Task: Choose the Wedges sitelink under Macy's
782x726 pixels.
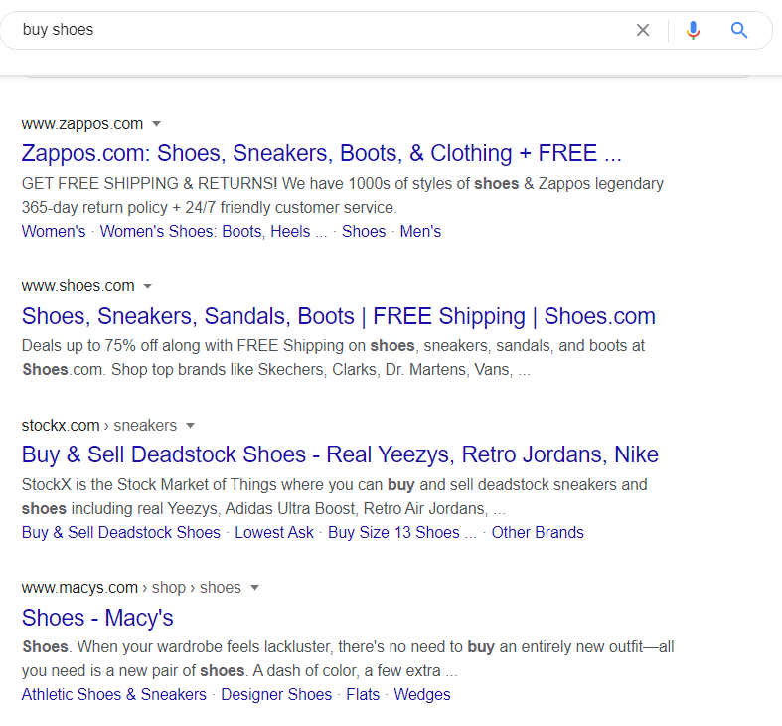Action: (422, 694)
